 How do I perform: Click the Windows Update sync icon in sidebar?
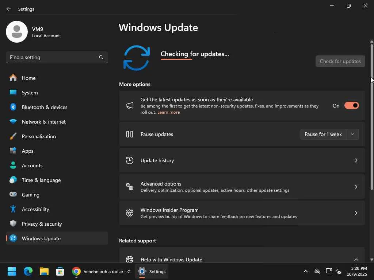click(13, 238)
